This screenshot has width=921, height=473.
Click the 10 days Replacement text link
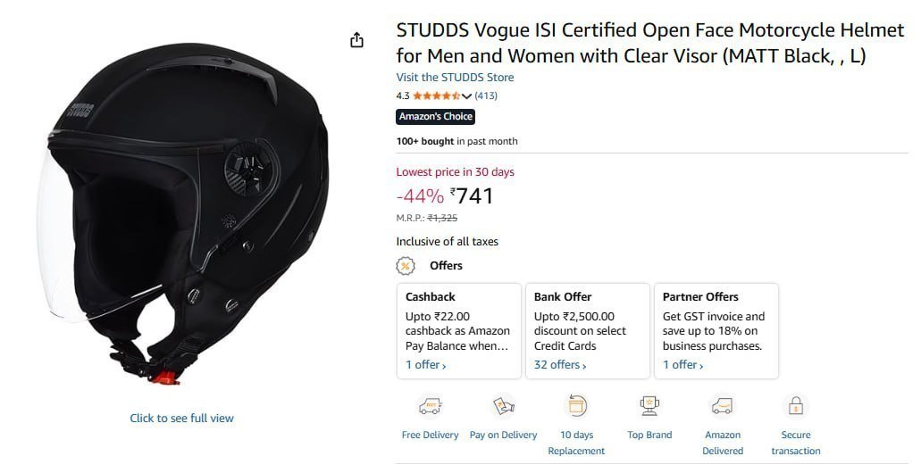click(576, 443)
